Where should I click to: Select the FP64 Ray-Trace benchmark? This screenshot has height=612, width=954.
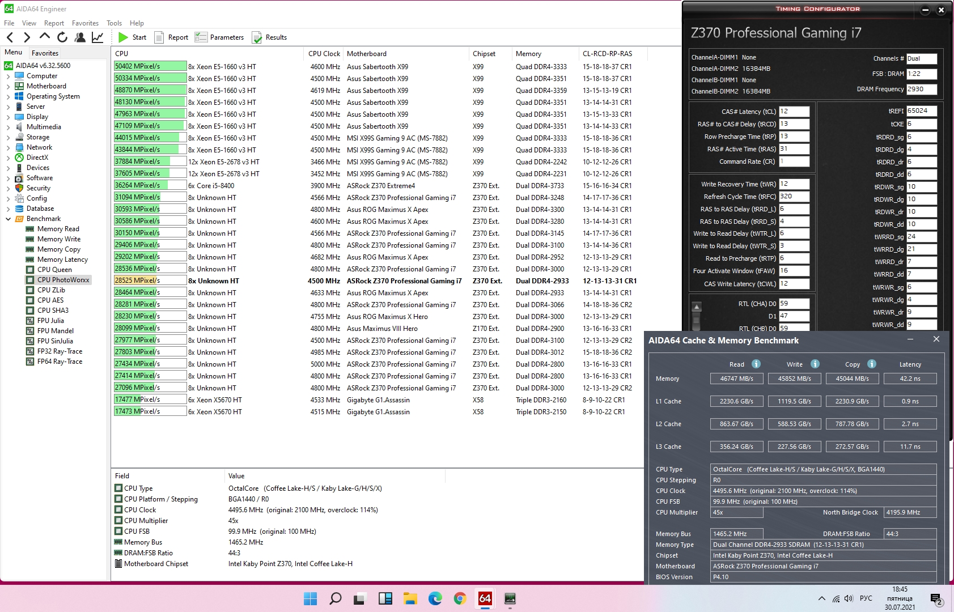tap(60, 362)
